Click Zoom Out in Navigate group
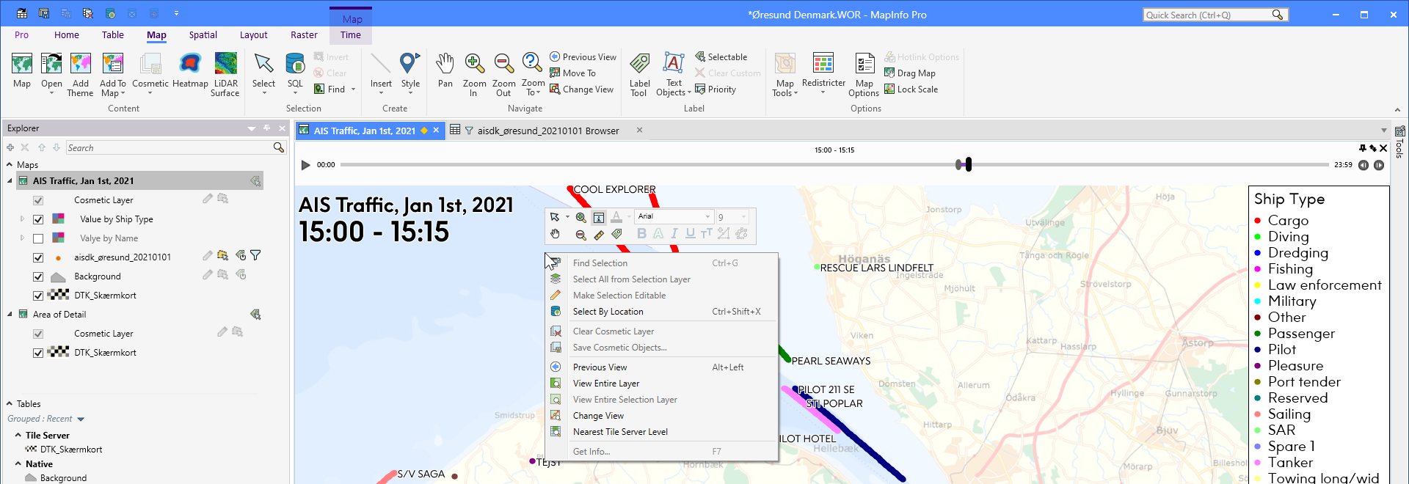Screen dimensions: 1409x484 503,74
